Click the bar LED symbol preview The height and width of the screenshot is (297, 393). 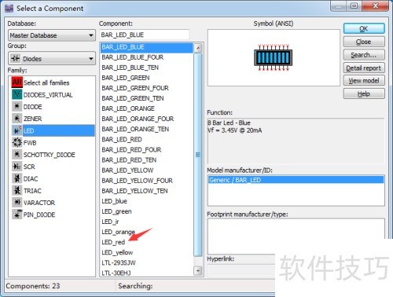pos(273,57)
